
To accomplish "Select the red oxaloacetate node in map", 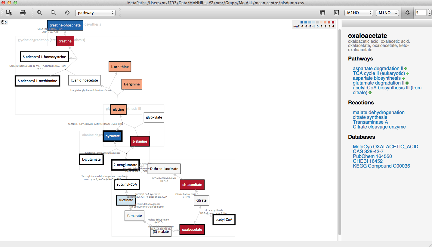I will coord(192,230).
